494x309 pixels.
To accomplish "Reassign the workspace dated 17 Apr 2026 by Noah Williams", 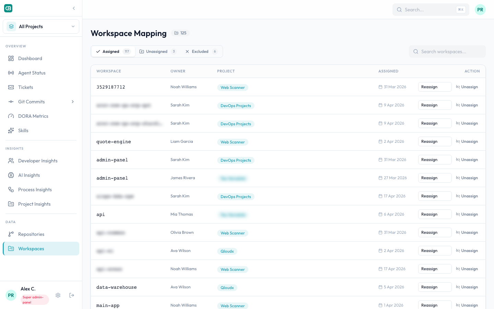I will point(435,269).
